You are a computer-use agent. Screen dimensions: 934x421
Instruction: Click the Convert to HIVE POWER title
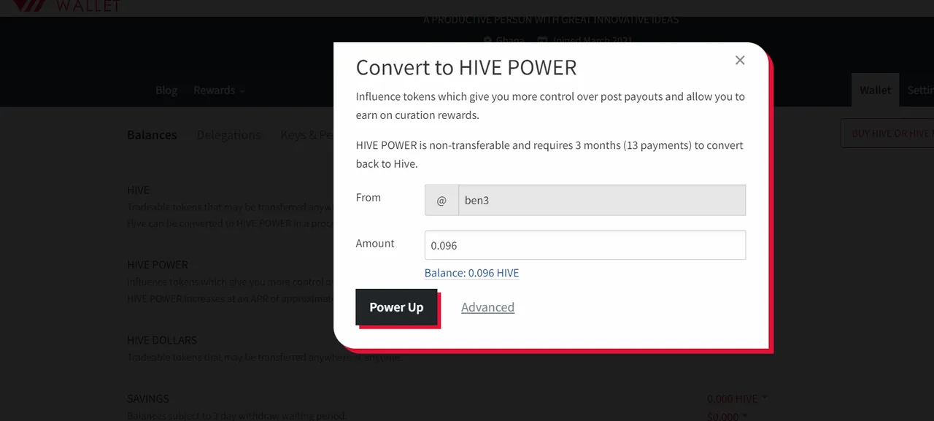click(466, 67)
